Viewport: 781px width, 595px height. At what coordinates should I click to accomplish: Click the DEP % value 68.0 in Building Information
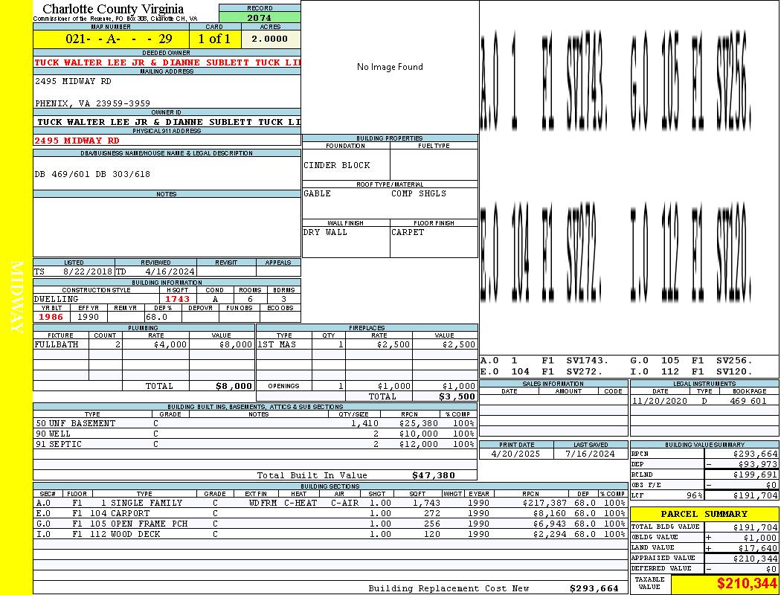coord(156,317)
